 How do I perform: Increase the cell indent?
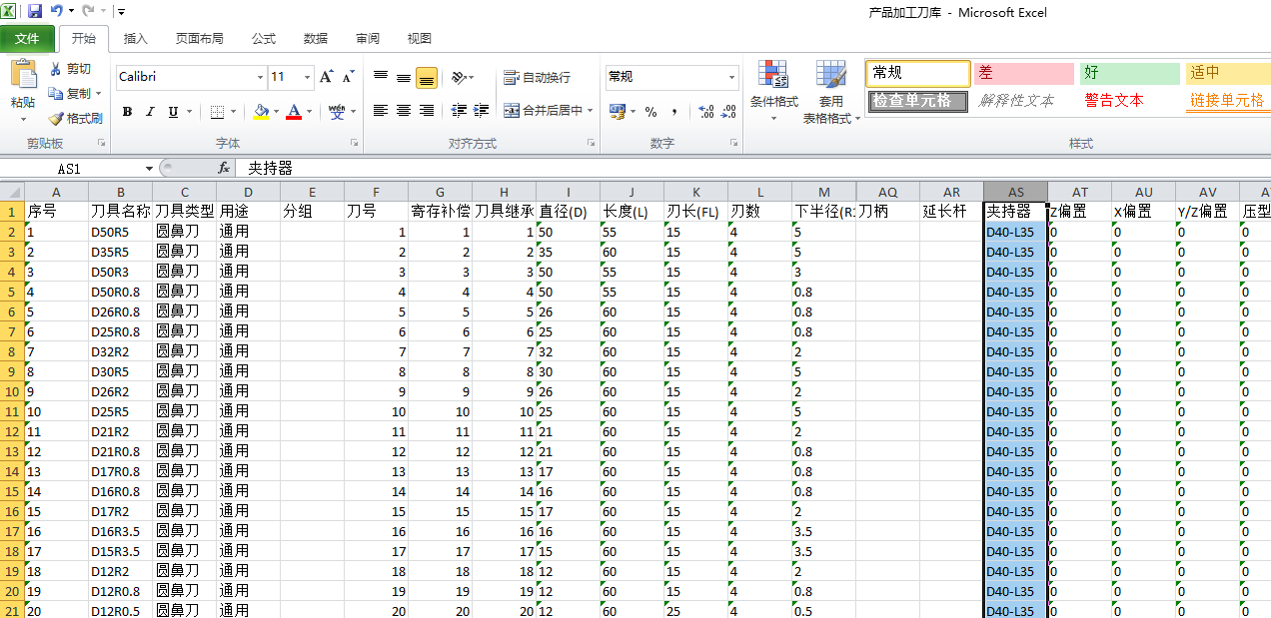[x=483, y=111]
